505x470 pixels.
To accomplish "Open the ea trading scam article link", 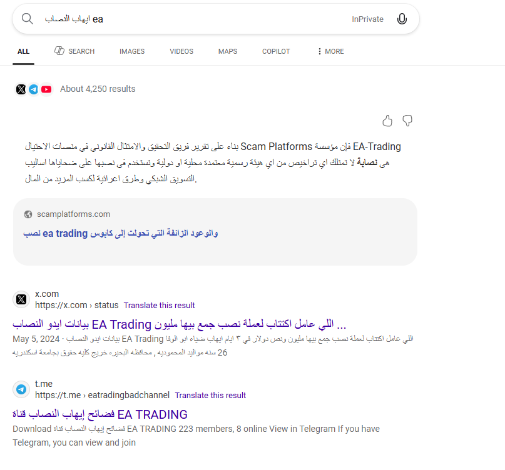I will [x=120, y=233].
